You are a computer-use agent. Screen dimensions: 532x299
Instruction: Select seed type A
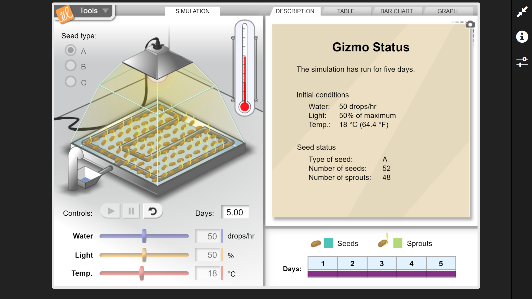[71, 50]
